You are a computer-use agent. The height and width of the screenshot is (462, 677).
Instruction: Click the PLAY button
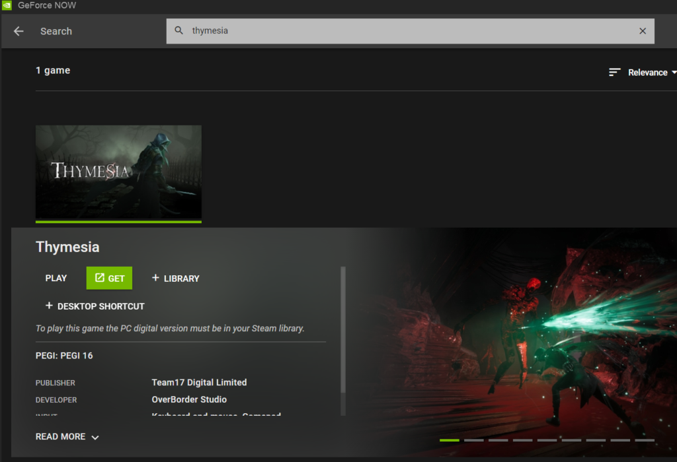pos(56,278)
